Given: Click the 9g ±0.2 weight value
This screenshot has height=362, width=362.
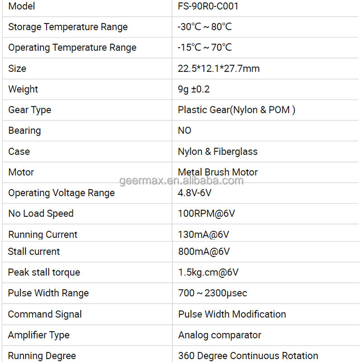Looking at the screenshot, I should coord(194,89).
